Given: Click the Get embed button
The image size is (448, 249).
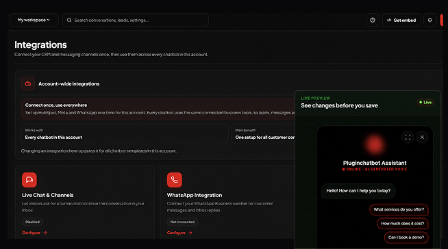Looking at the screenshot, I should 401,20.
